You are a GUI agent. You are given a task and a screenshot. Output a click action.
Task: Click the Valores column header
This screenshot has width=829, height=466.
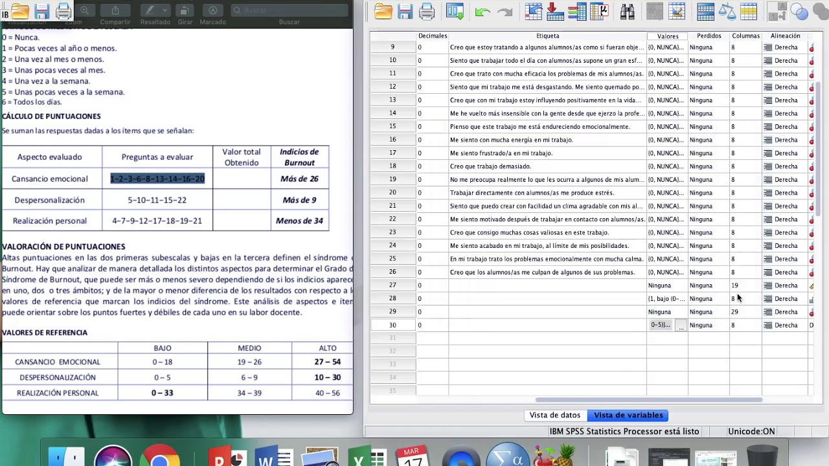(668, 36)
